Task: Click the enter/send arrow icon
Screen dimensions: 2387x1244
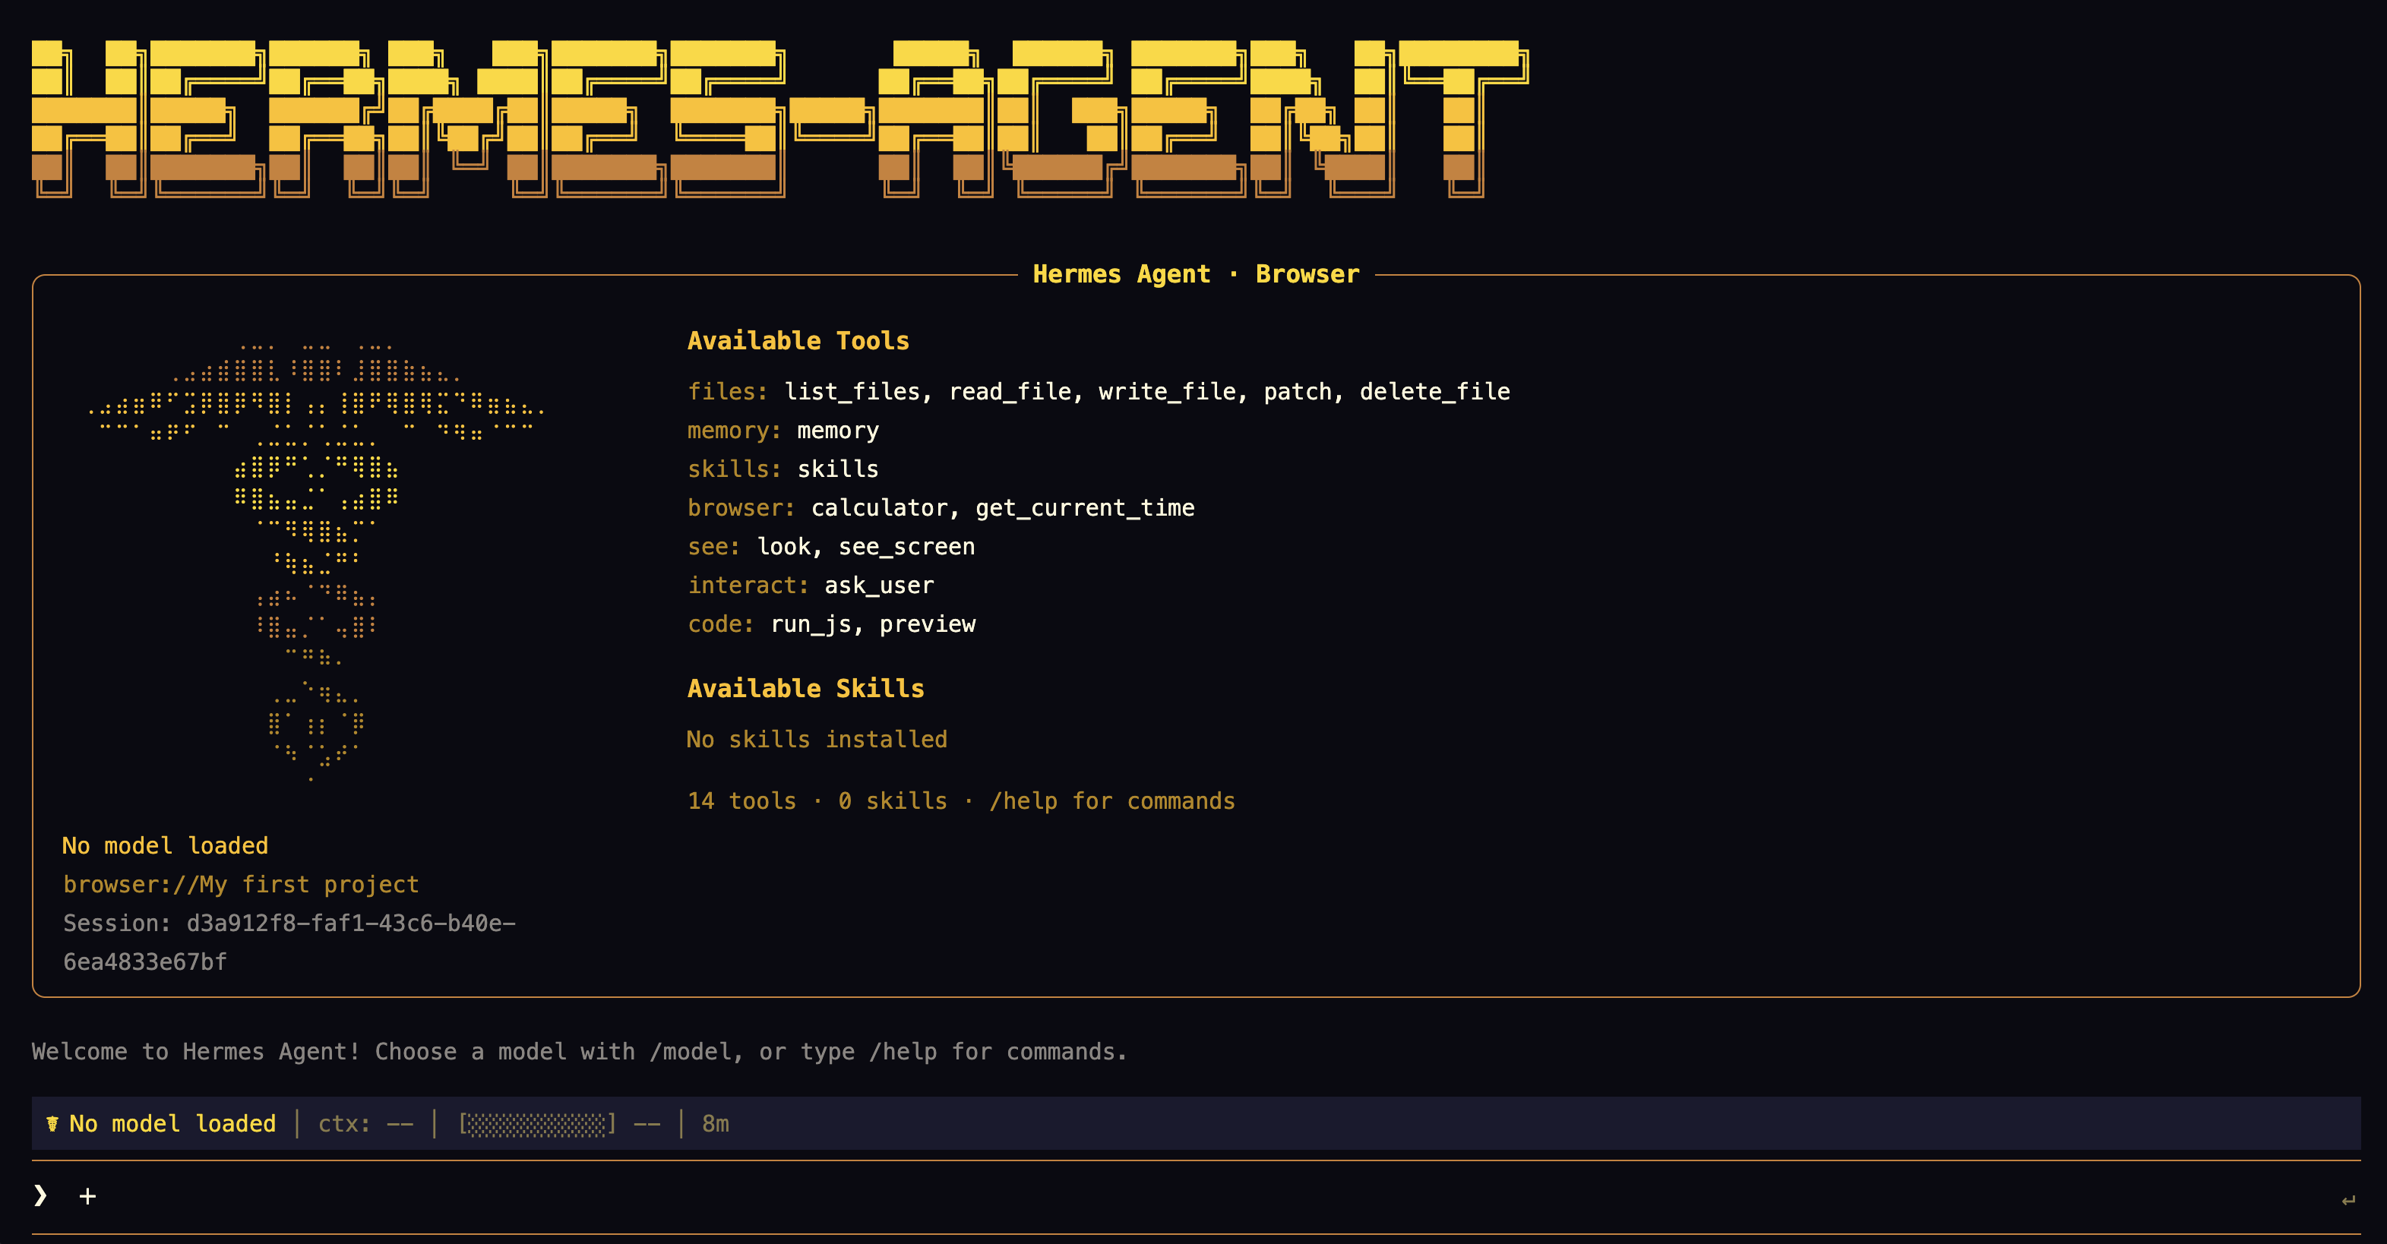Action: point(2347,1201)
